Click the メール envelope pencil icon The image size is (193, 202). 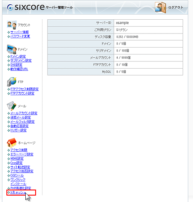tap(12, 106)
